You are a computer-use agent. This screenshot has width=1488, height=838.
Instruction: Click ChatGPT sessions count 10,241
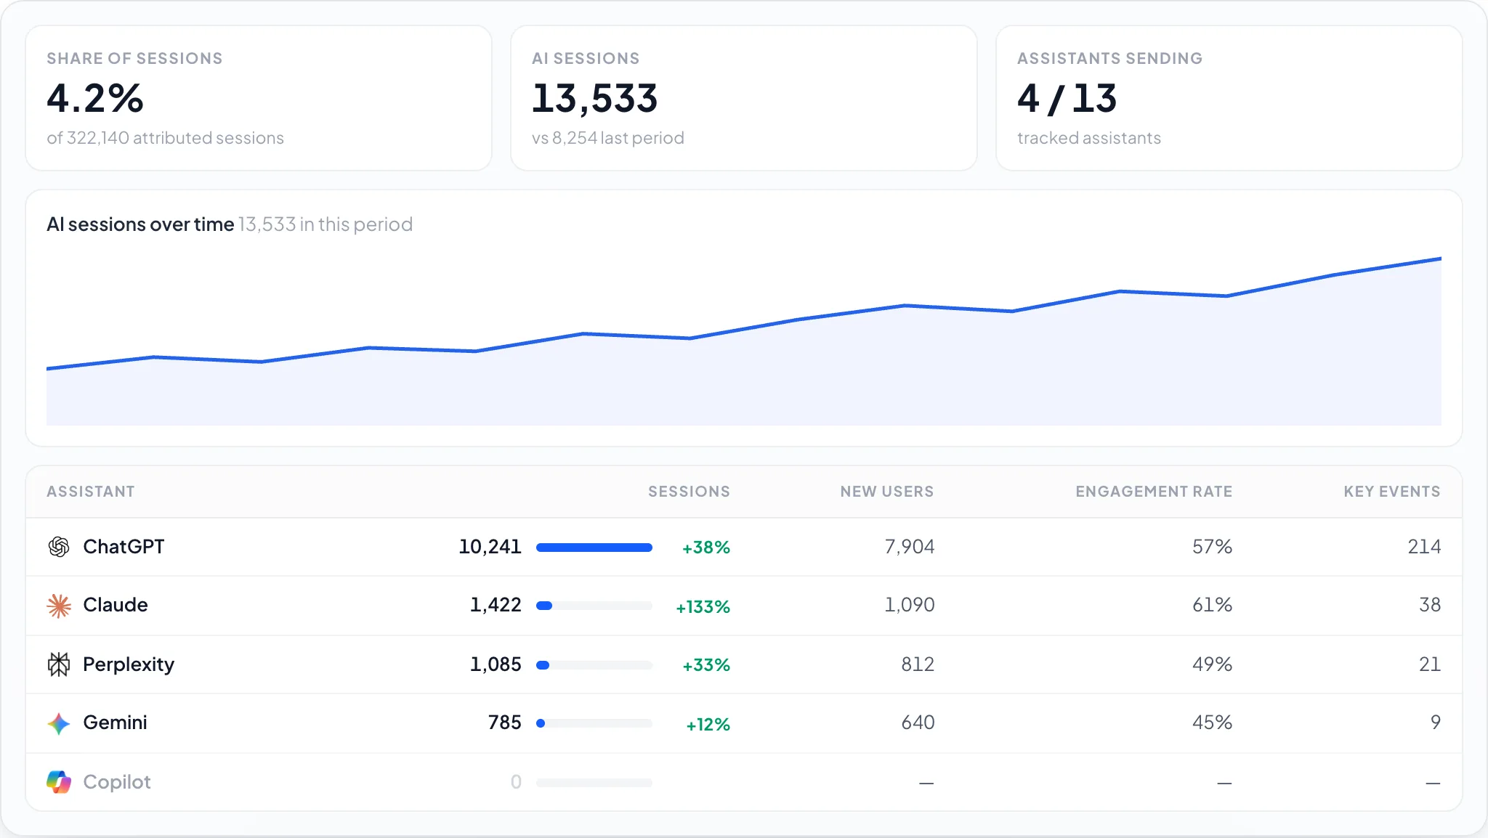click(490, 547)
